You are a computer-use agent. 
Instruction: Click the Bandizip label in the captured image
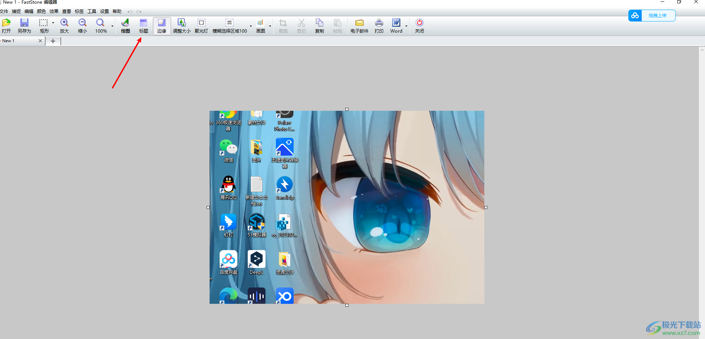(x=285, y=197)
